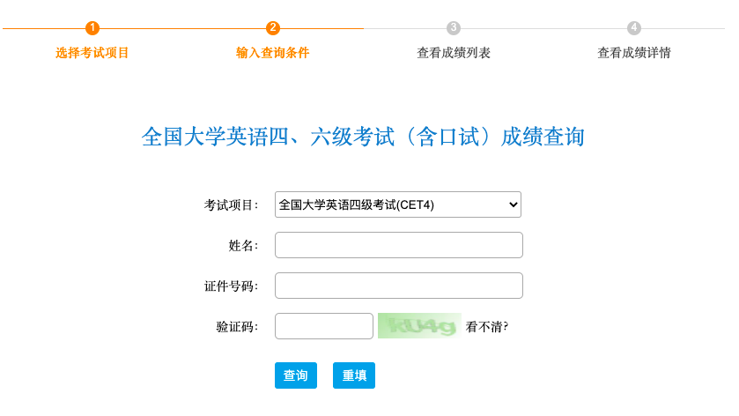The image size is (739, 416).
Task: Select the 查看成绩列表 step label
Action: tap(454, 52)
